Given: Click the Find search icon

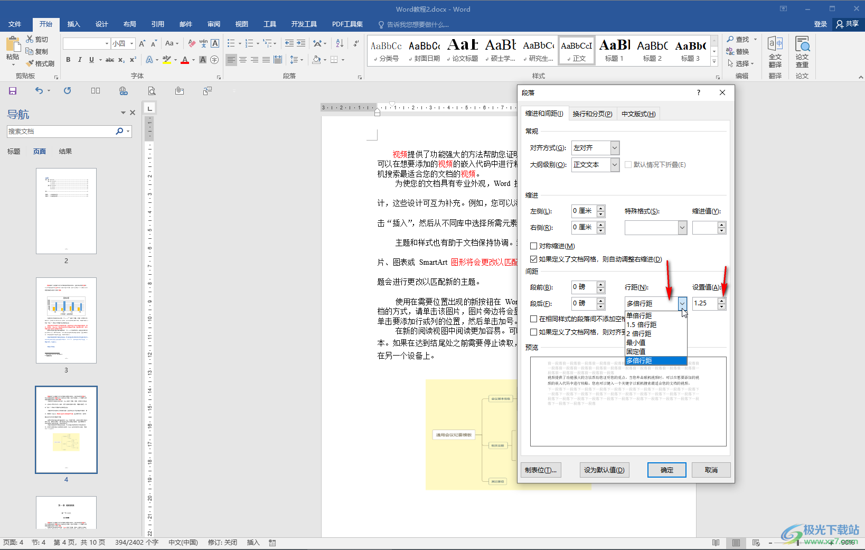Looking at the screenshot, I should (730, 40).
